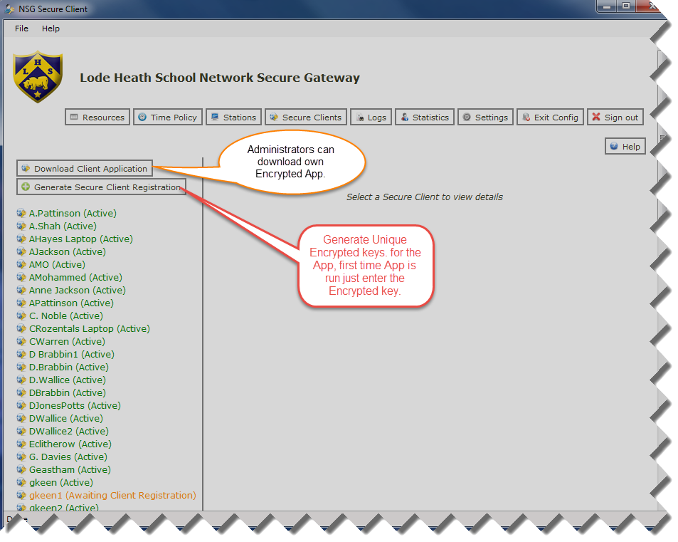Select gkeen1 awaiting registration client
The height and width of the screenshot is (542, 678).
coord(112,495)
